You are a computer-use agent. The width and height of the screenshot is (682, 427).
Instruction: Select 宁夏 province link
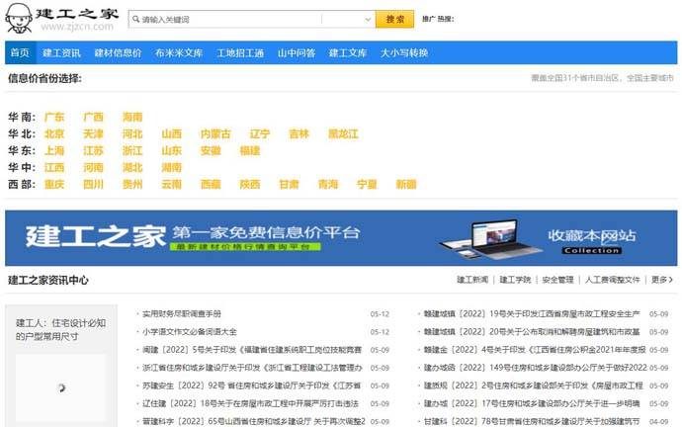pyautogui.click(x=367, y=185)
